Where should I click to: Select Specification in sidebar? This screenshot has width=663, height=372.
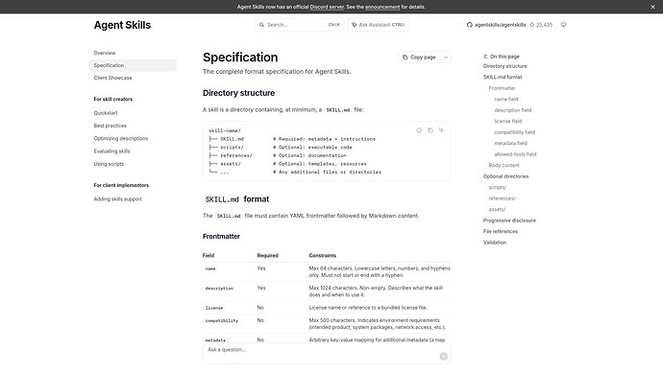(133, 65)
